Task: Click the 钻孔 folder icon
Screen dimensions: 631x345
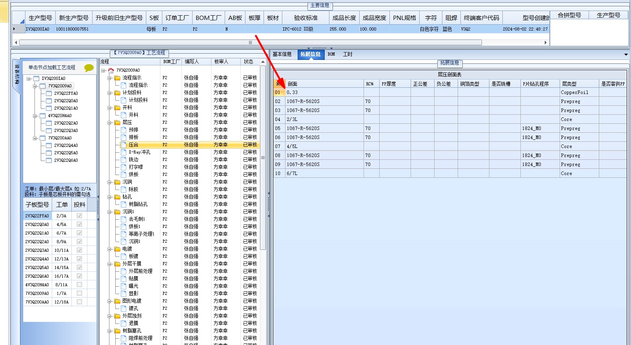Action: click(117, 197)
